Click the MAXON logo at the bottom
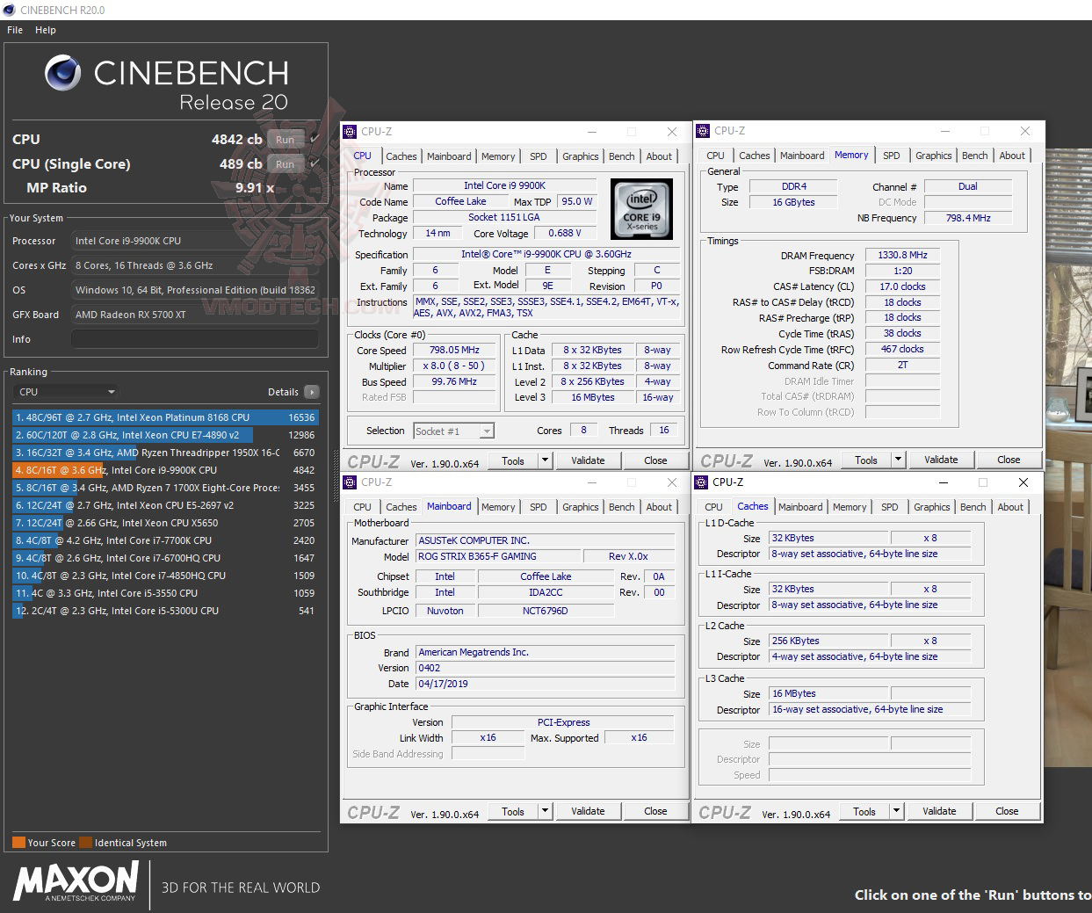 (76, 881)
